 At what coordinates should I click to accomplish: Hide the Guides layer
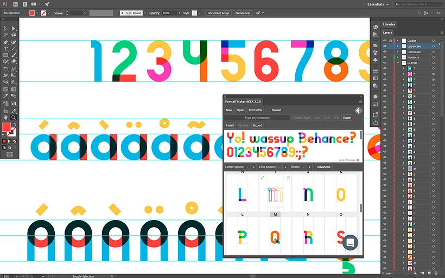(385, 41)
